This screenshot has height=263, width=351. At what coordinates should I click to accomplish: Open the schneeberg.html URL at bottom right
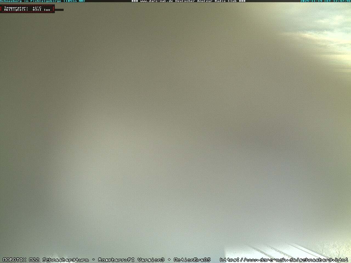pos(284,260)
